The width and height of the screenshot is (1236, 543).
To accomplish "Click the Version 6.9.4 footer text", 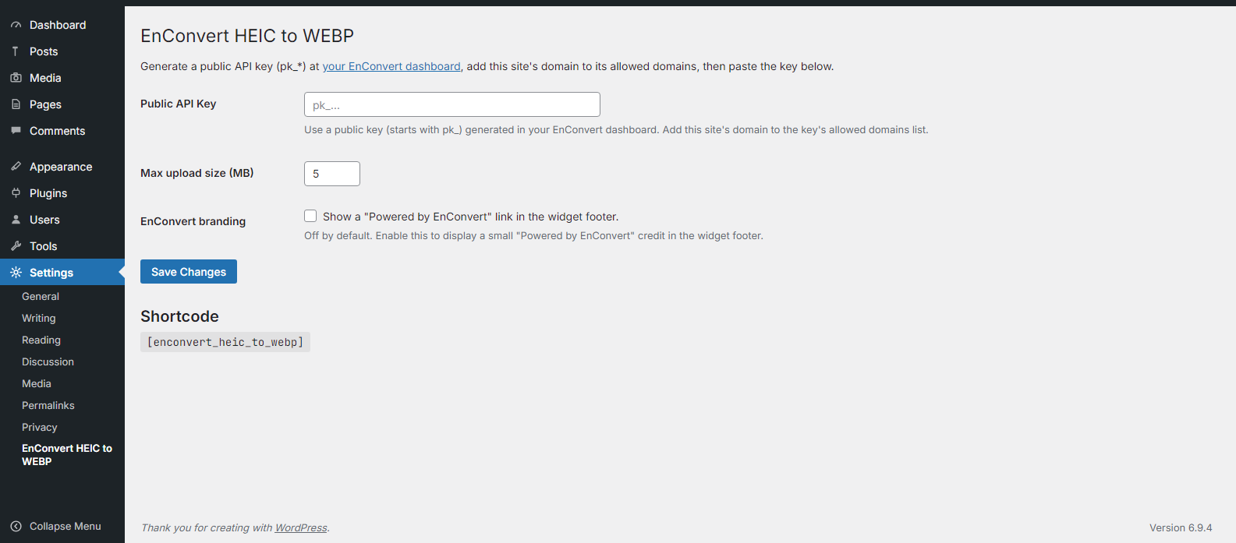I will pyautogui.click(x=1181, y=527).
